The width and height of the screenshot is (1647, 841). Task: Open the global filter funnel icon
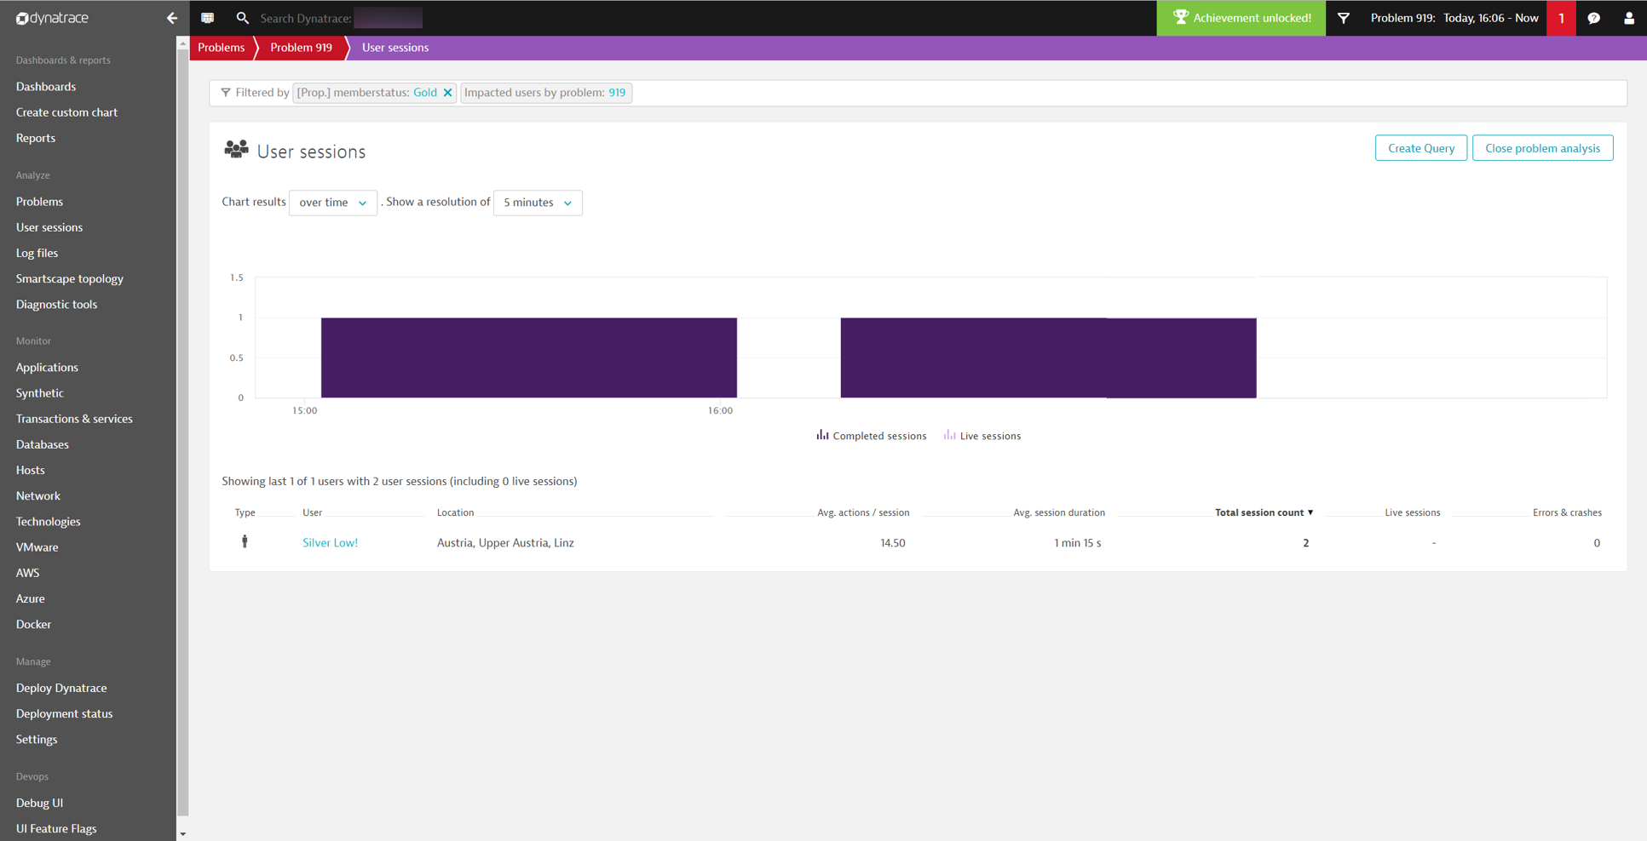(1344, 18)
